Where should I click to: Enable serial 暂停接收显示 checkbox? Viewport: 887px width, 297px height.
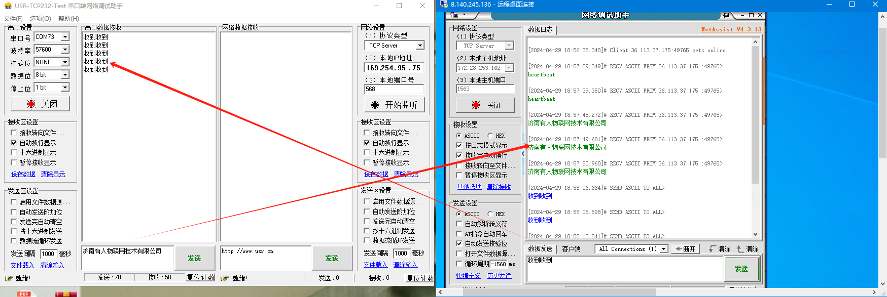pos(14,162)
